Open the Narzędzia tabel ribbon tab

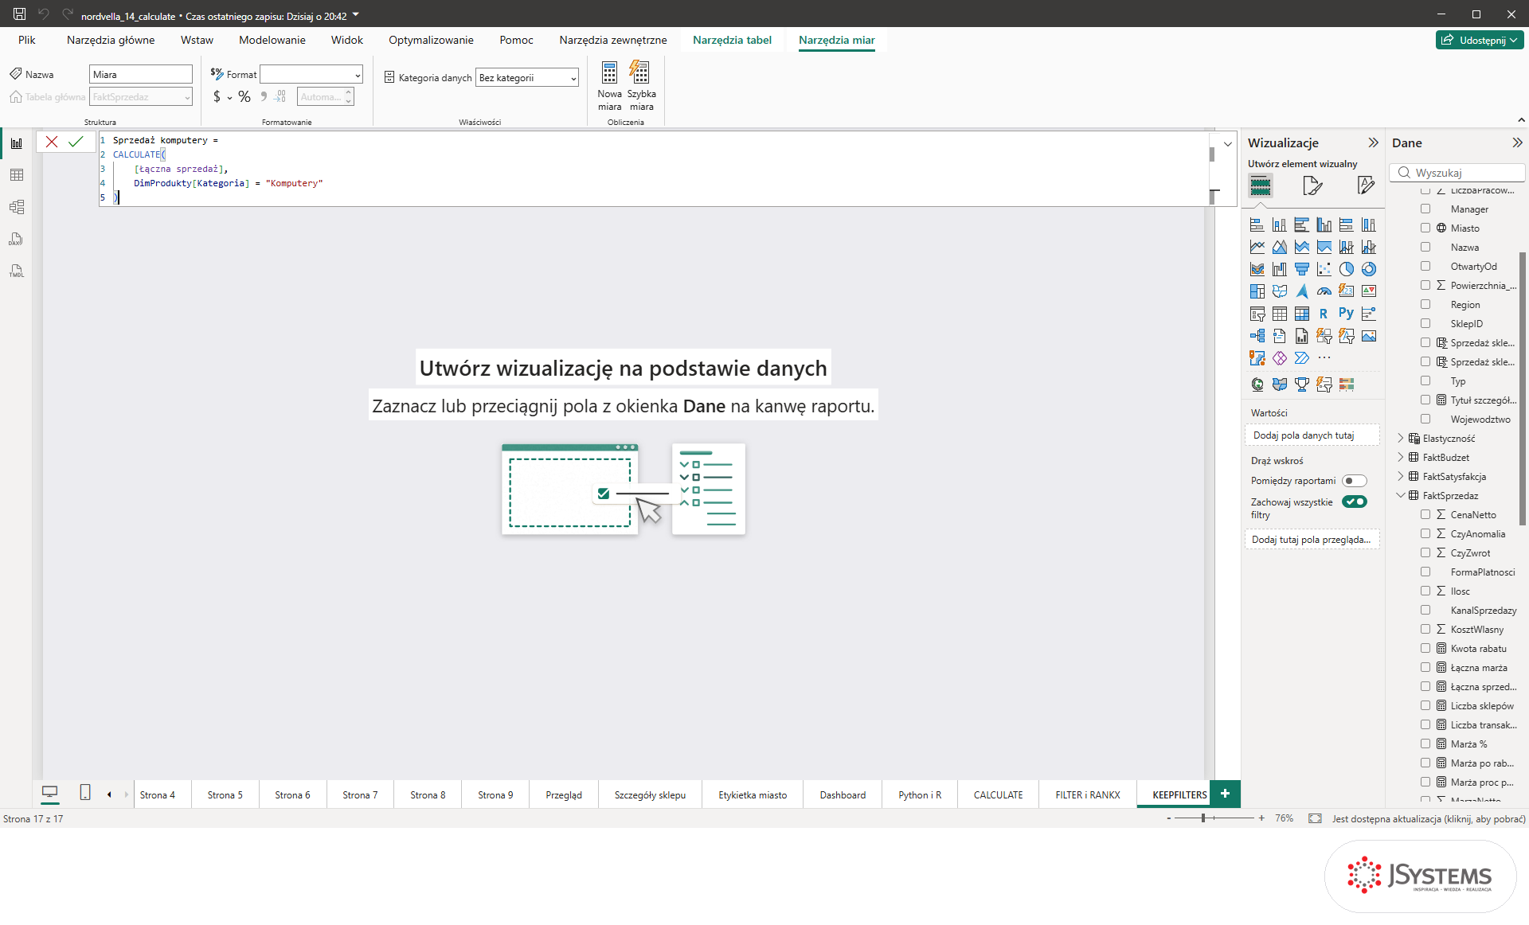click(x=732, y=40)
